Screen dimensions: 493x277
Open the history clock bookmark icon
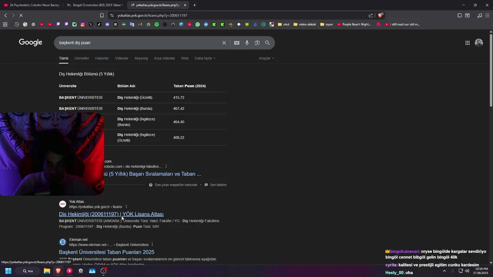point(17,24)
